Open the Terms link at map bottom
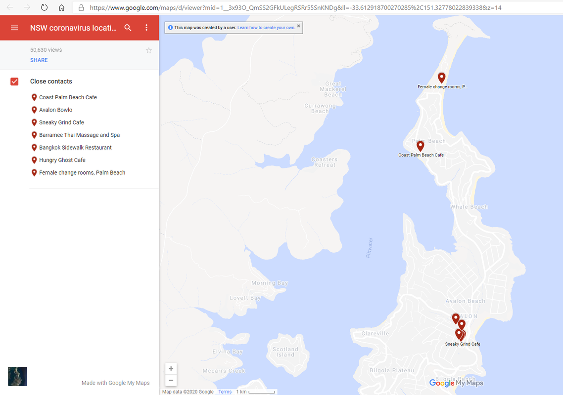563x395 pixels. click(225, 392)
